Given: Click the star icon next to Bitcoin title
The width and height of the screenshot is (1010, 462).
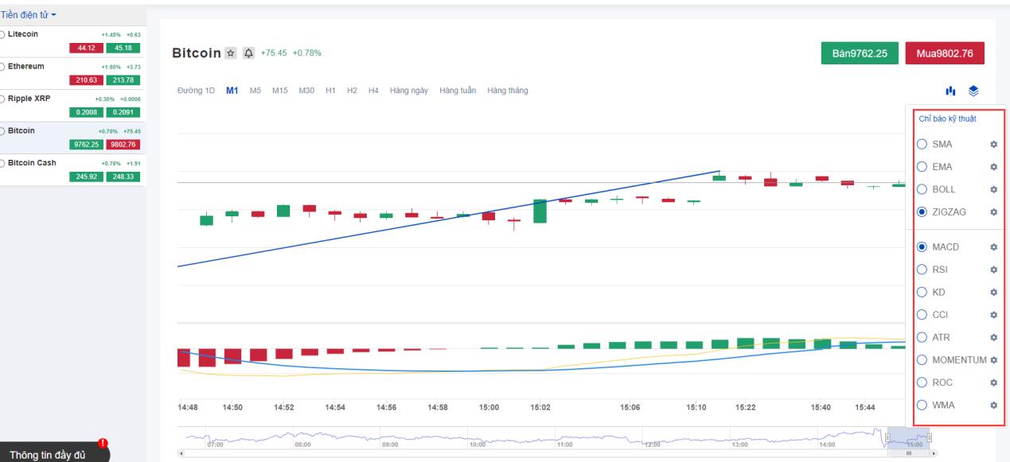Looking at the screenshot, I should [x=230, y=52].
